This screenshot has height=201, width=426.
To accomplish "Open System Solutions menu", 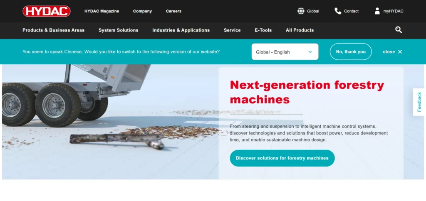I will (119, 30).
